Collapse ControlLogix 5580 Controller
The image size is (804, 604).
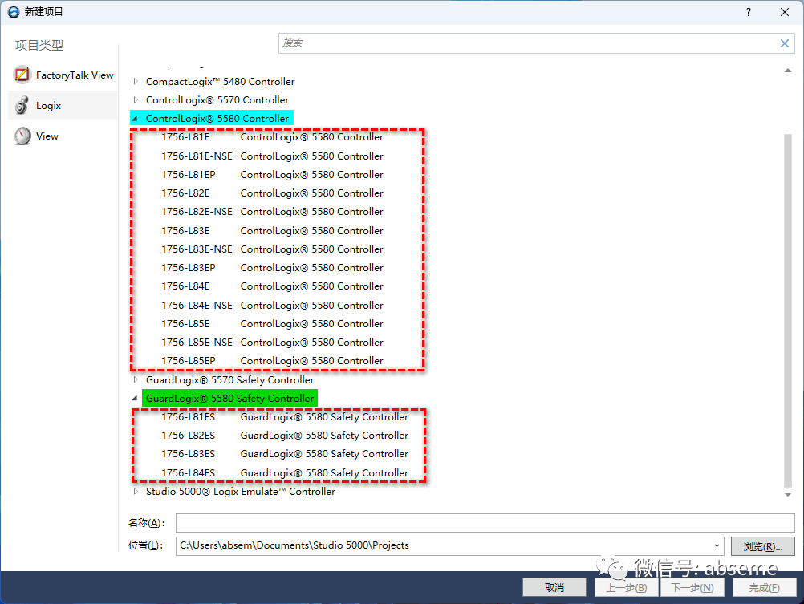point(135,117)
